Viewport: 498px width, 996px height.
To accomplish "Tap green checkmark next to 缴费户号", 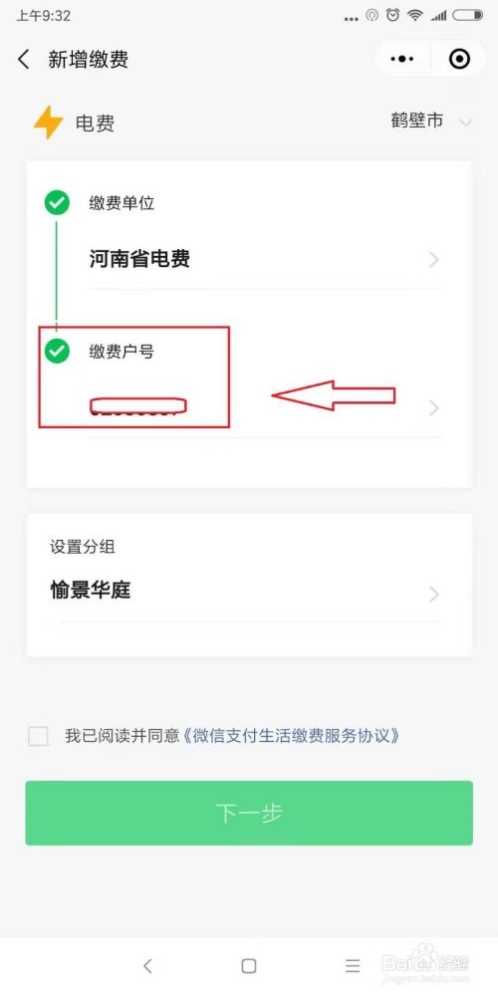I will point(57,350).
